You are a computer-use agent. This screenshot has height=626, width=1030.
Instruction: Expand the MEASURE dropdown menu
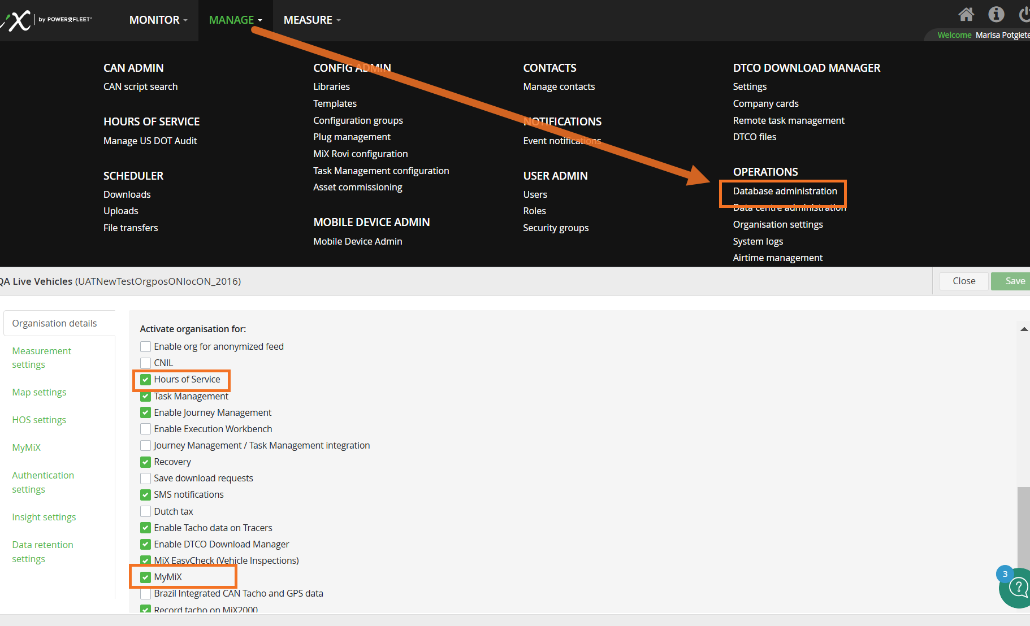click(x=312, y=20)
